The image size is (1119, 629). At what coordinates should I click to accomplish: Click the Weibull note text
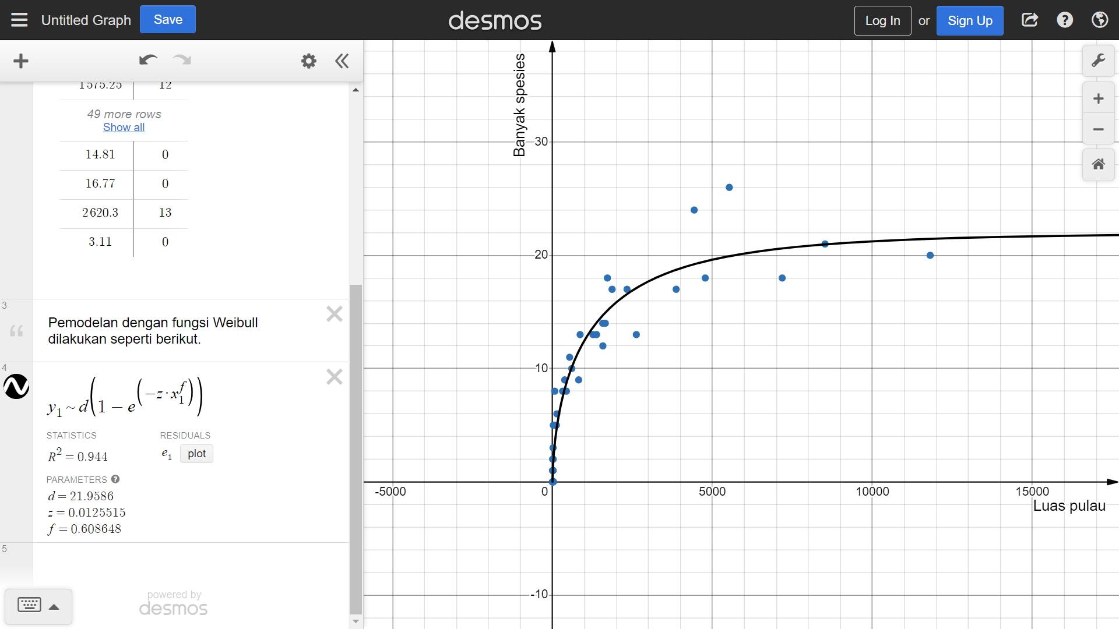tap(153, 331)
